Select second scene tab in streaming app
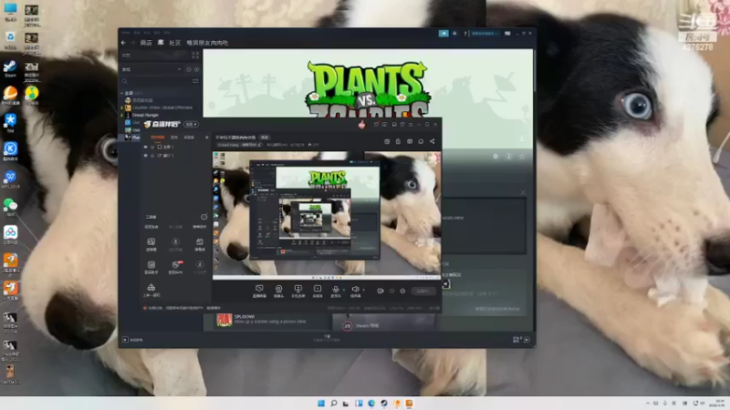Viewport: 730px width, 410px height. pos(174,138)
